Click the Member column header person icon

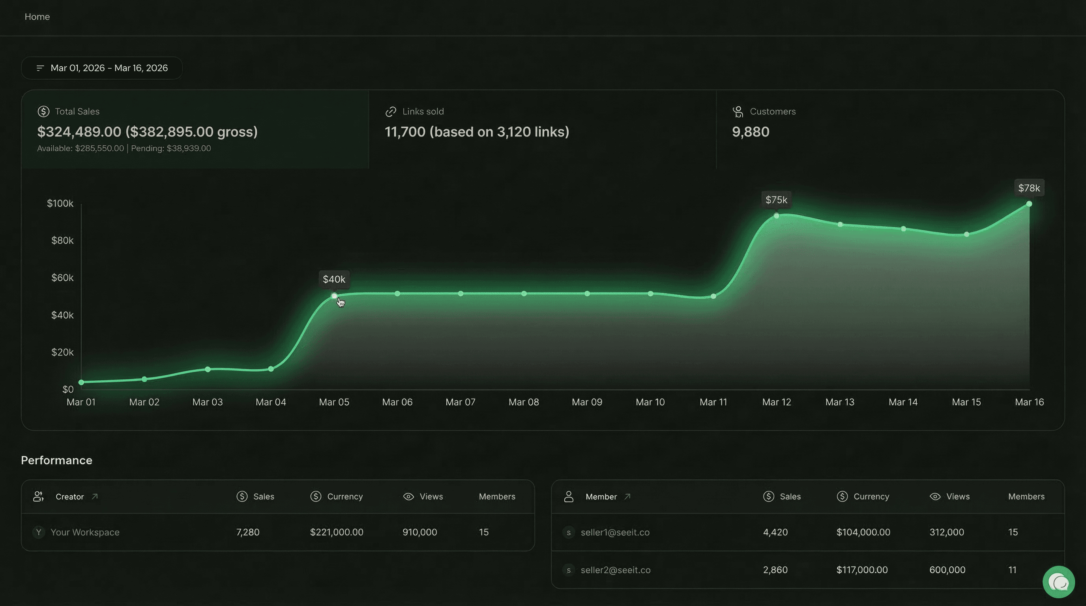(x=569, y=496)
